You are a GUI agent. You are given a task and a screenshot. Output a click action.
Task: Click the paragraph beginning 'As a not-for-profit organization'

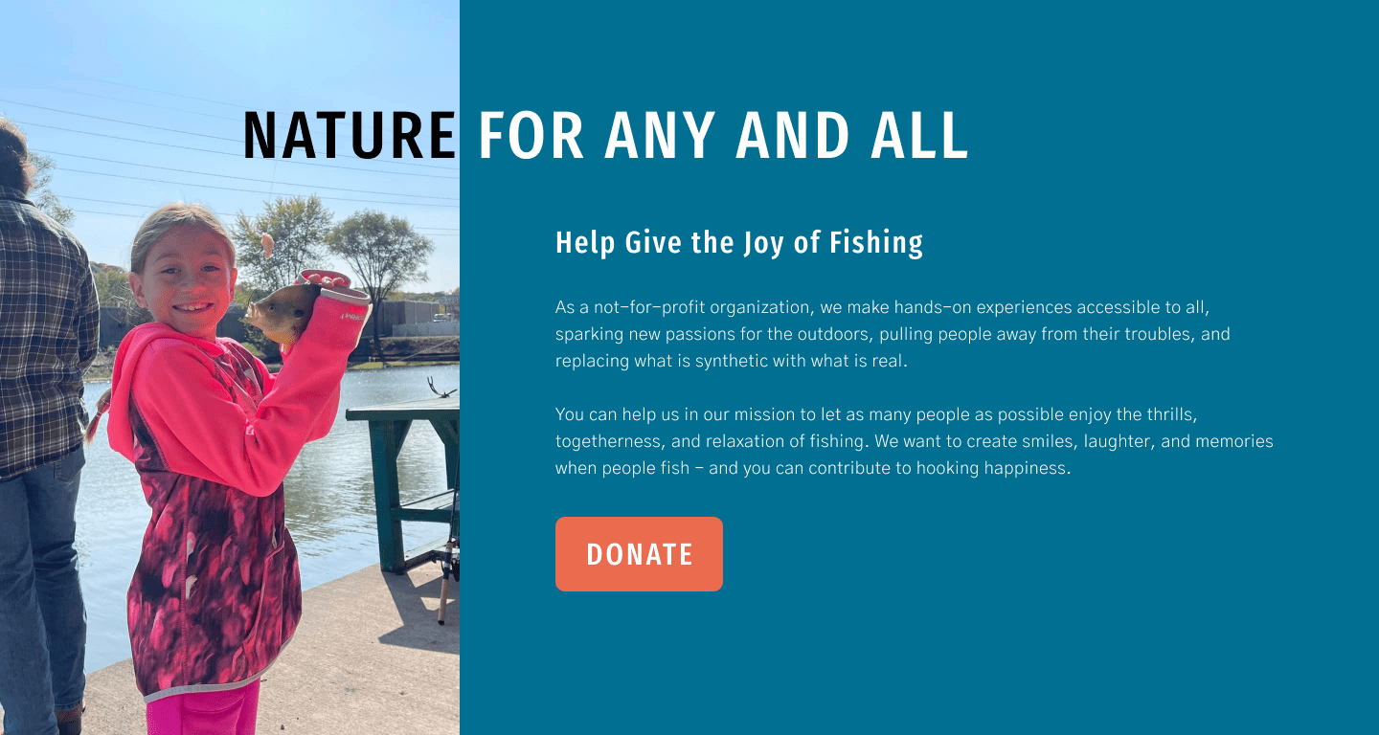pos(893,335)
